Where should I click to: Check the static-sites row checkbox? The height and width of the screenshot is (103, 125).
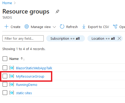coord(5,93)
